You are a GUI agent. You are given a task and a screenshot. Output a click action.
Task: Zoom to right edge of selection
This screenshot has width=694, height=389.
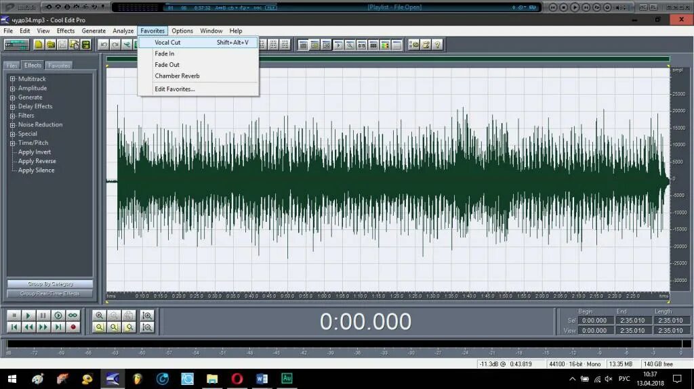129,327
